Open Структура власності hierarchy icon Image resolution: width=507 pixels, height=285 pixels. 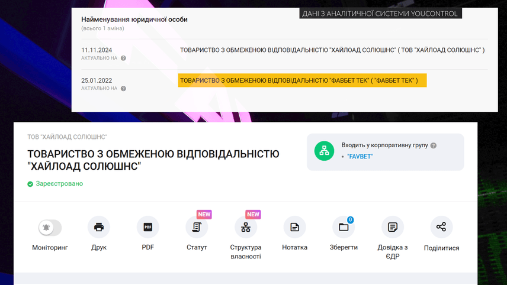246,228
